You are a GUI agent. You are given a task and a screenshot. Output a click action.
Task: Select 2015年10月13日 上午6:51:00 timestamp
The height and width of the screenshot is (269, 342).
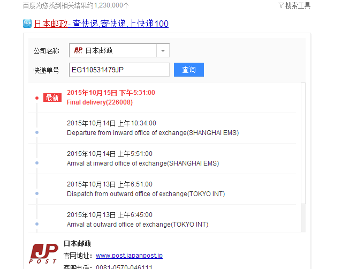[x=110, y=184]
